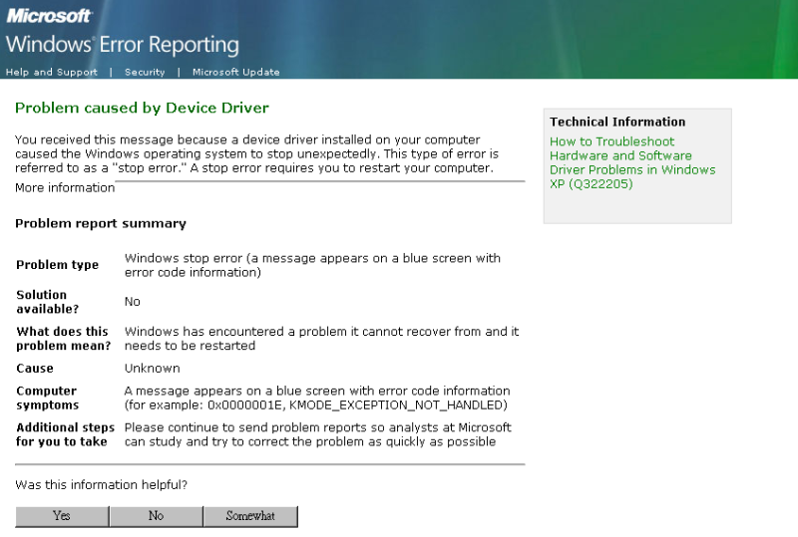Click the Problem type label
798x537 pixels.
pos(57,265)
